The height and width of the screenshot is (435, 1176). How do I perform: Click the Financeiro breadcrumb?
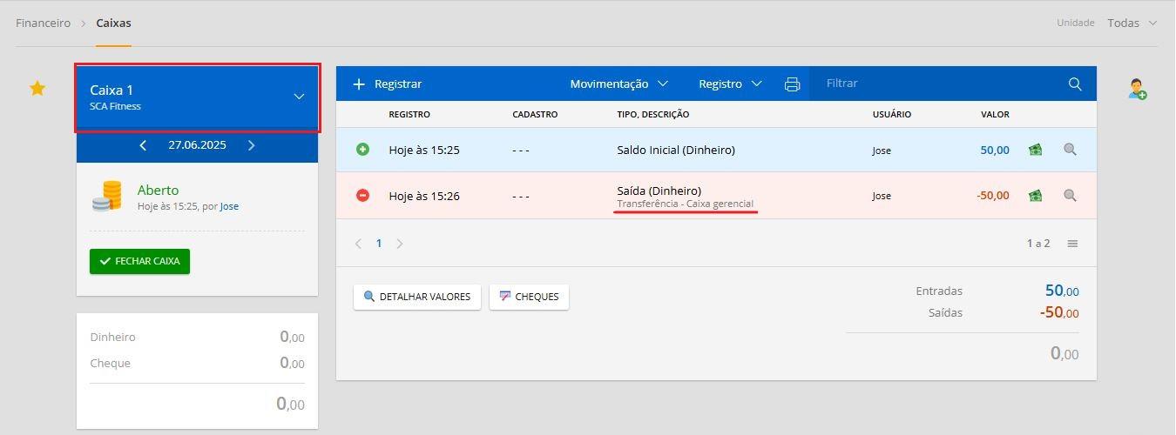click(43, 23)
